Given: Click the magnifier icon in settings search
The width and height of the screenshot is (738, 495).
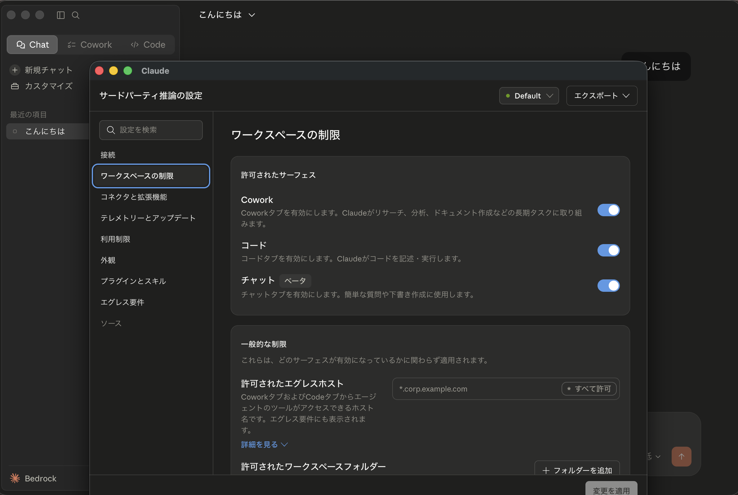Looking at the screenshot, I should pyautogui.click(x=111, y=130).
